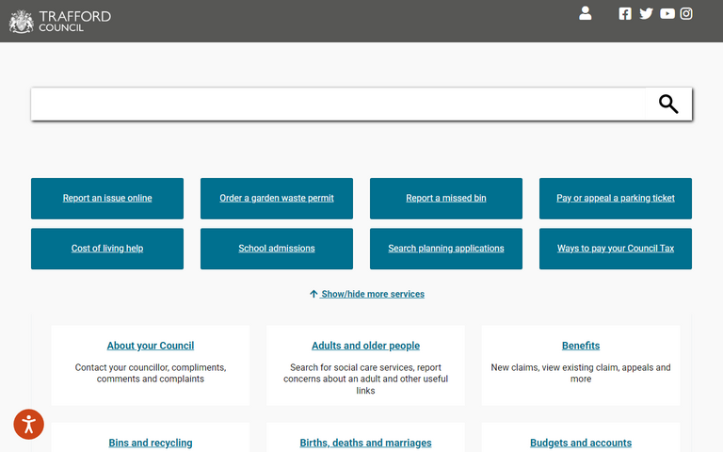Click inside the site search field

[x=339, y=105]
